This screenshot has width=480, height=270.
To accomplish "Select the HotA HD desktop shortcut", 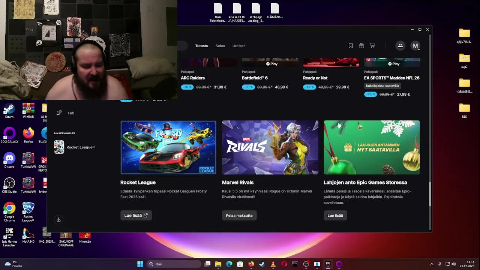I will (28, 235).
